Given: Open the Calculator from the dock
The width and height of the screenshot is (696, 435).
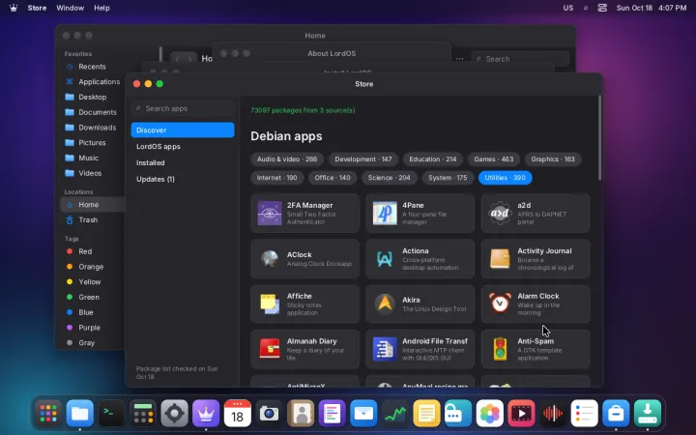Looking at the screenshot, I should (x=143, y=414).
